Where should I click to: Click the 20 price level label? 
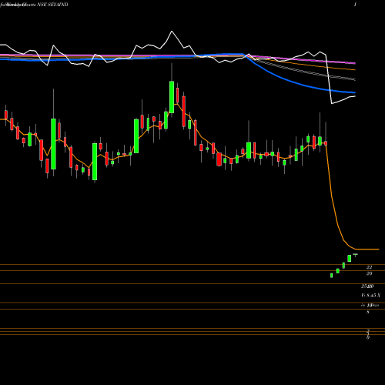pyautogui.click(x=369, y=273)
